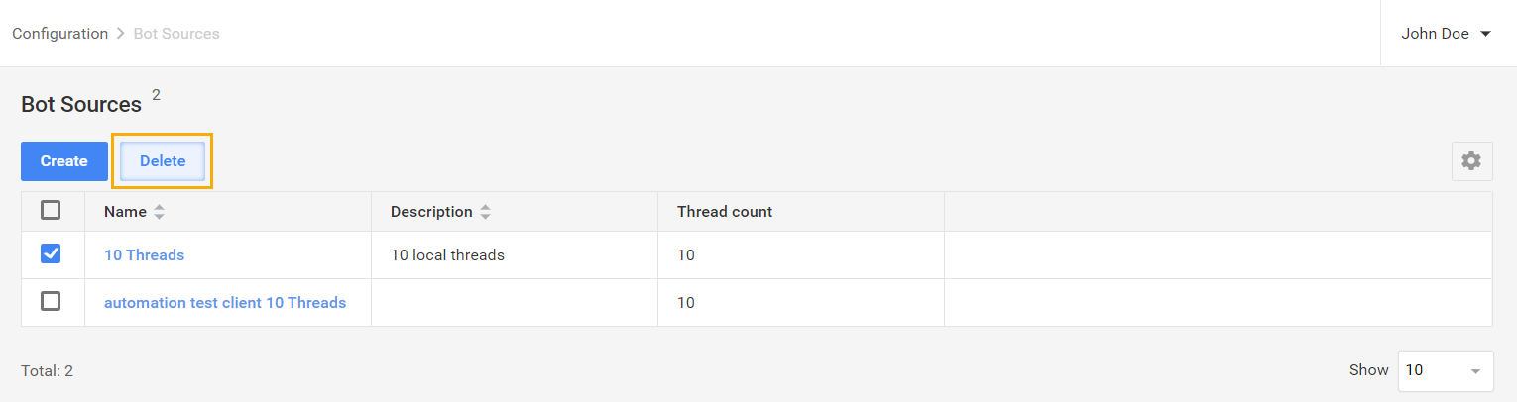Image resolution: width=1517 pixels, height=402 pixels.
Task: Click the Description column header
Action: click(x=431, y=212)
